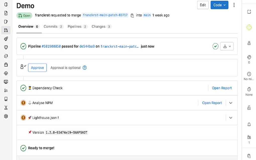The height and width of the screenshot is (160, 256).
Task: Open the CI/CD rocket icon
Action: point(6,39)
